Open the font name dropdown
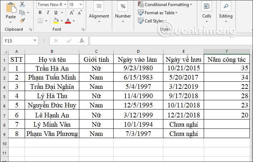The height and width of the screenshot is (162, 253). (65, 5)
